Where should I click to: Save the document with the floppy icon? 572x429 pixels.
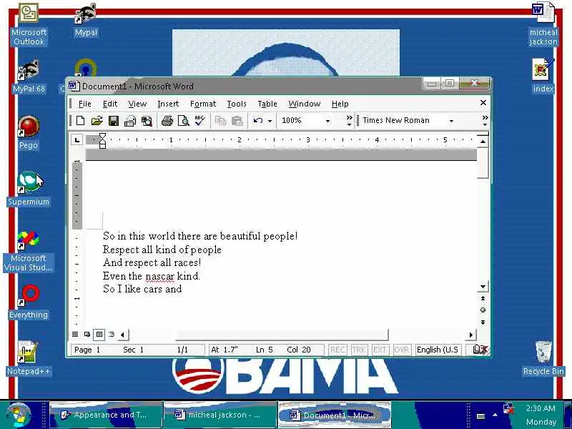pyautogui.click(x=114, y=120)
